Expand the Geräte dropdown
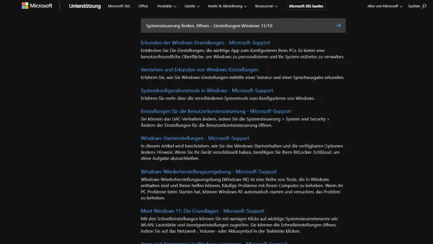433x244 pixels. [192, 6]
